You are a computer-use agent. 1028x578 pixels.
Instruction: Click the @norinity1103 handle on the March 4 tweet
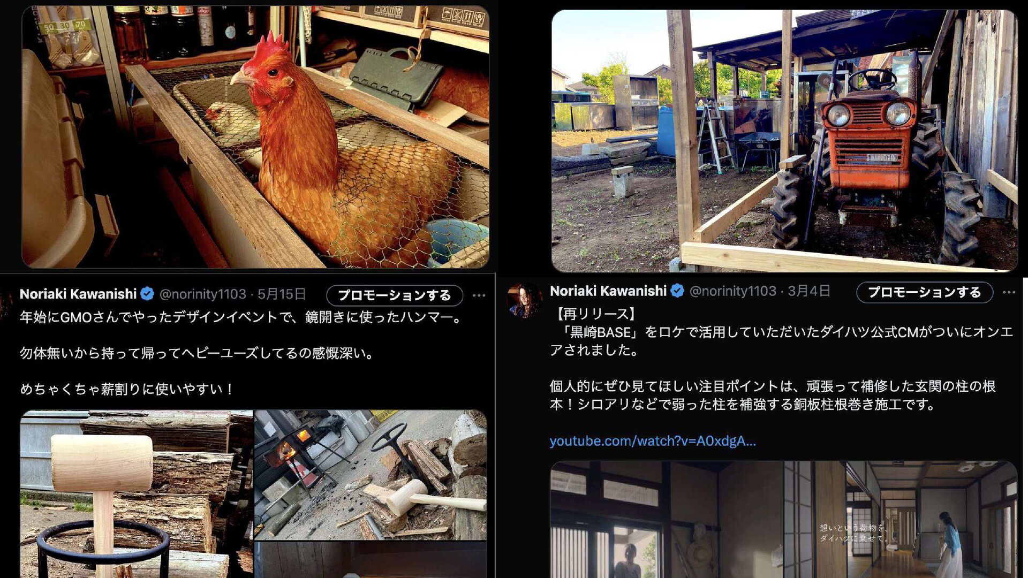tap(733, 291)
